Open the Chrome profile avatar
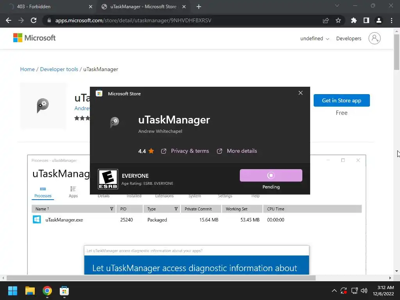 point(379,20)
